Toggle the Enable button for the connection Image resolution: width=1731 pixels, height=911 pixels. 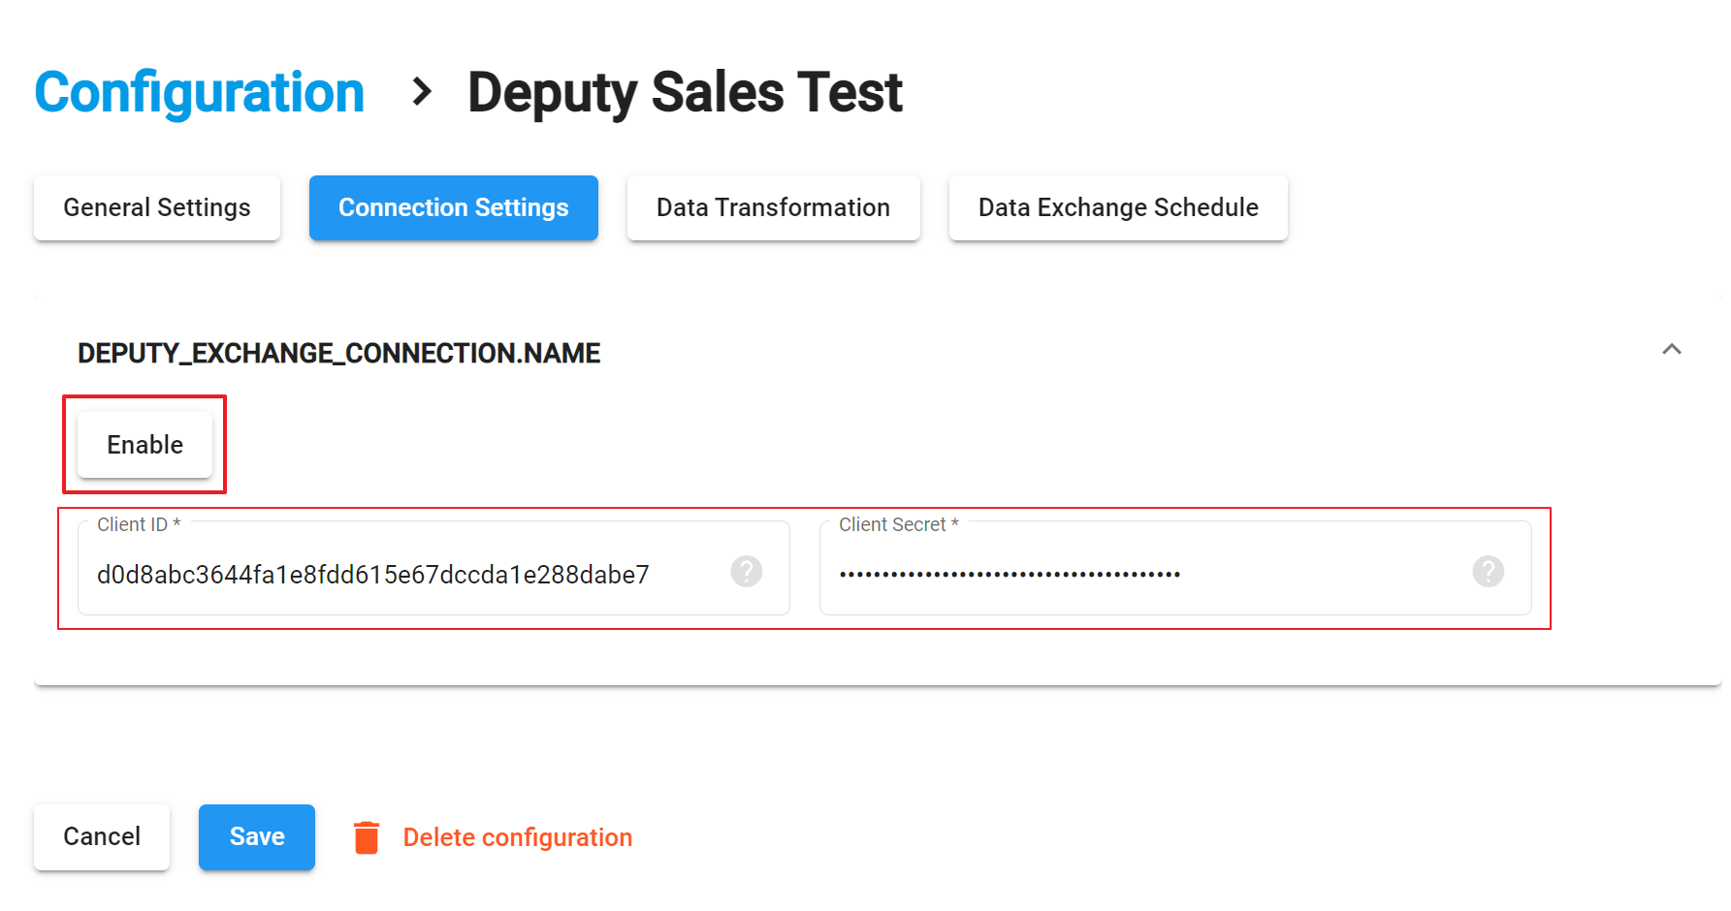[x=144, y=445]
